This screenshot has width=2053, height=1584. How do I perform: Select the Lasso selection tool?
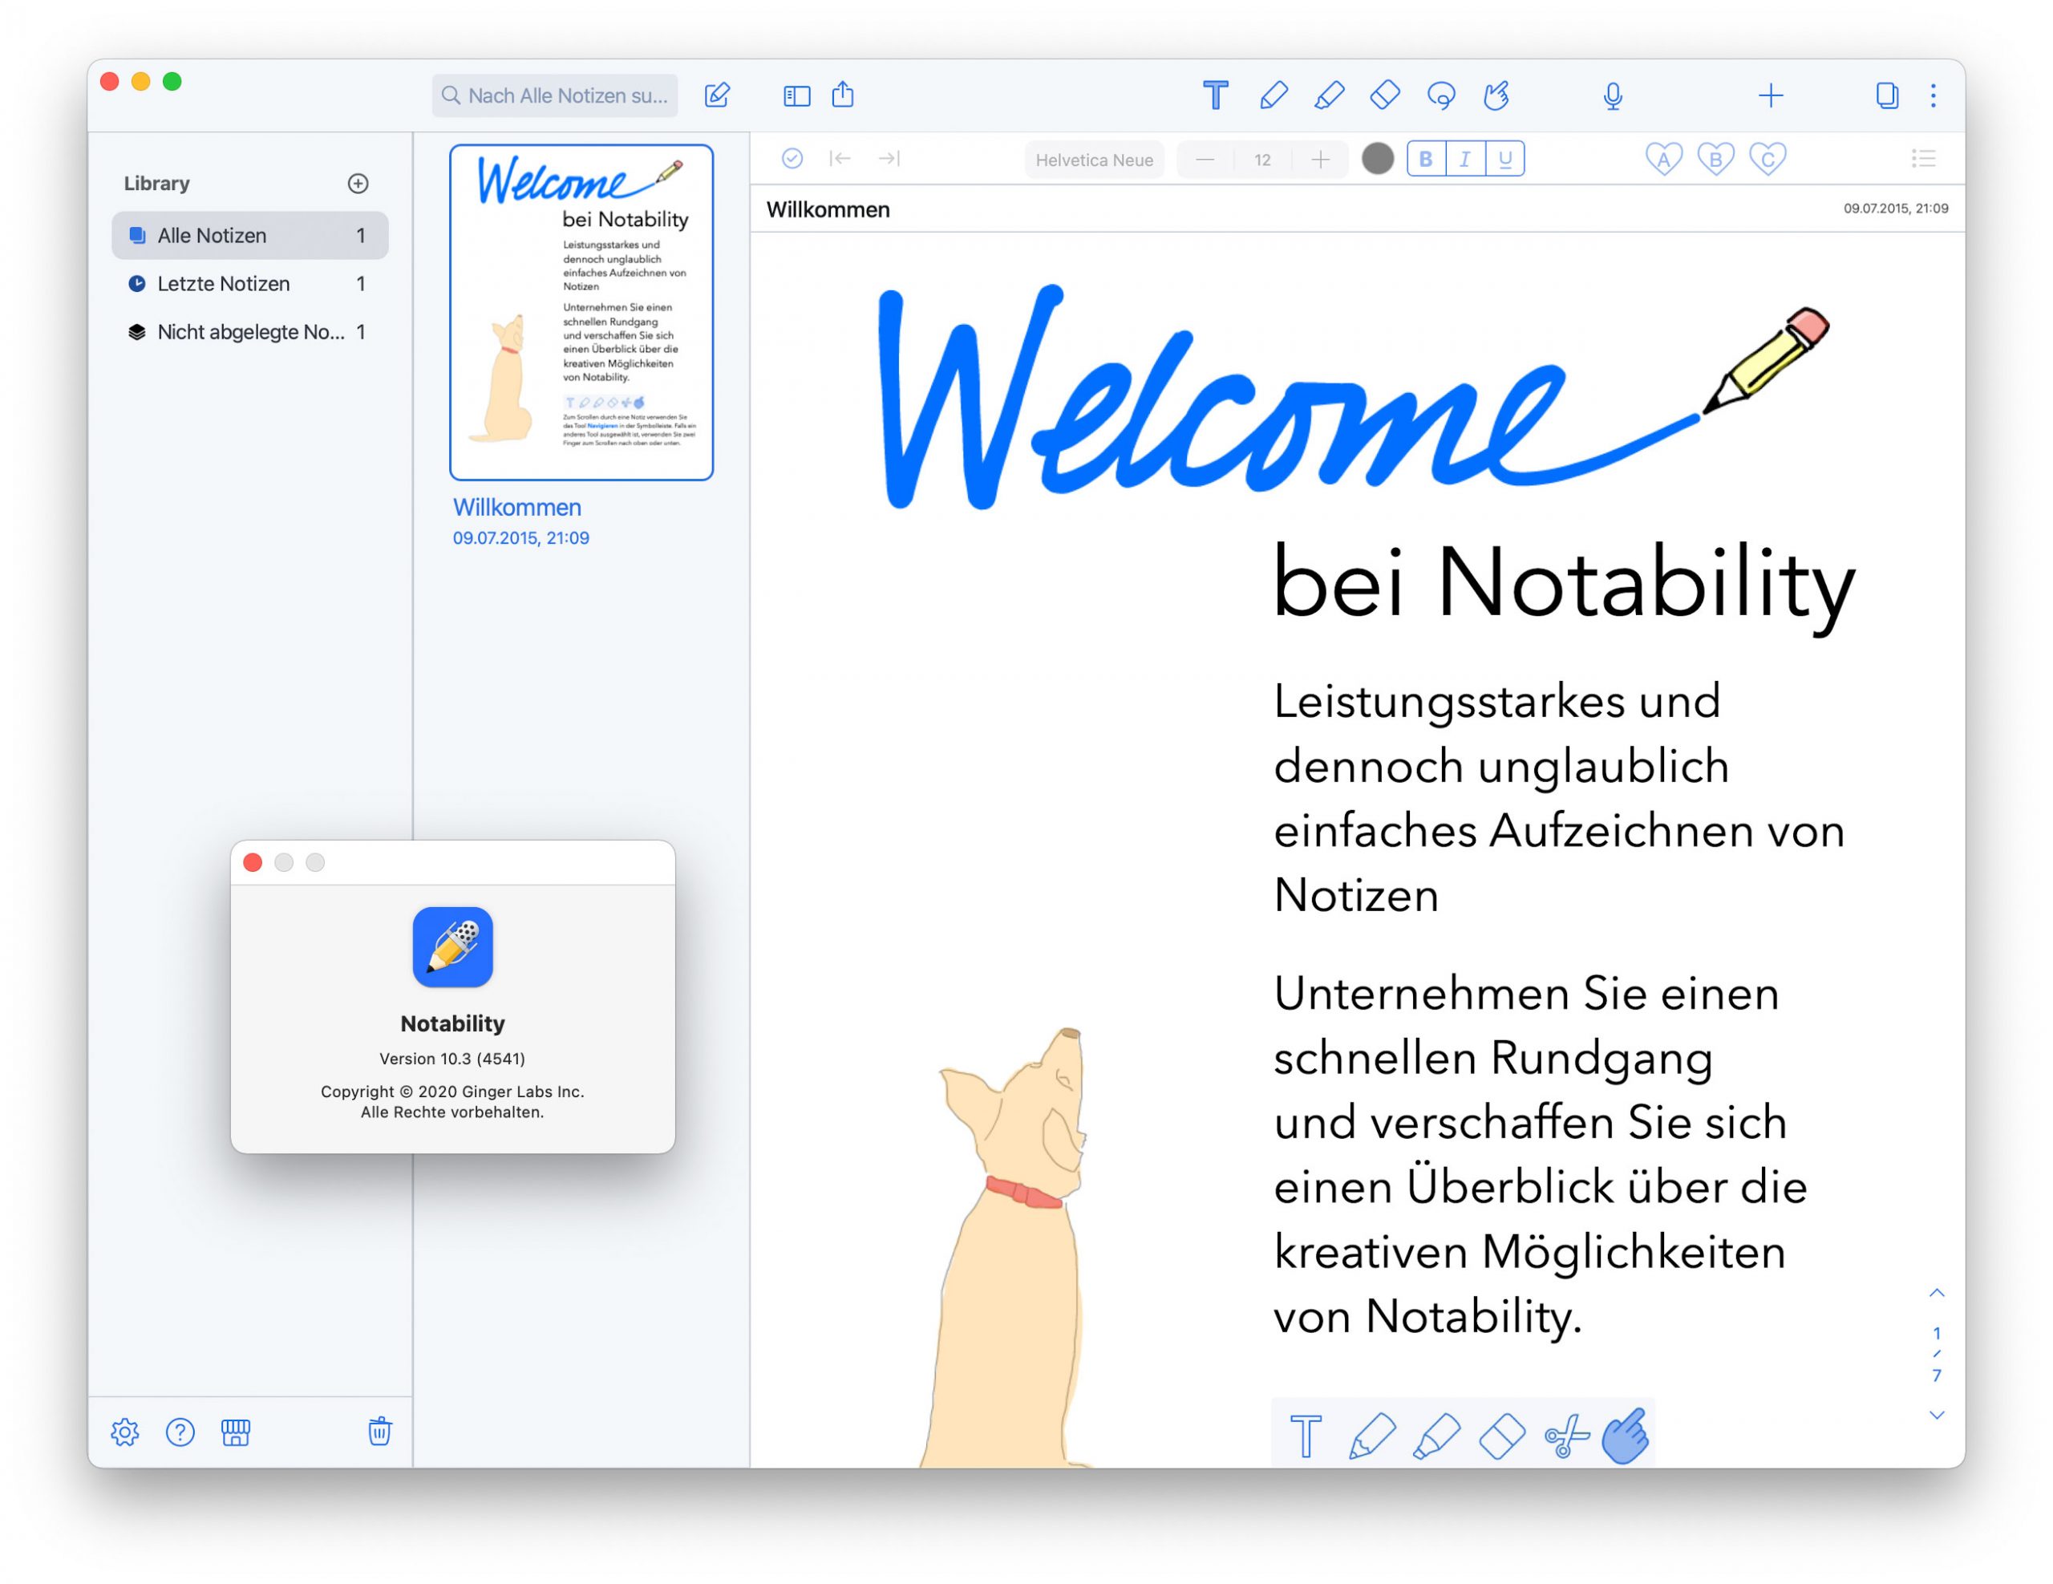click(1441, 95)
